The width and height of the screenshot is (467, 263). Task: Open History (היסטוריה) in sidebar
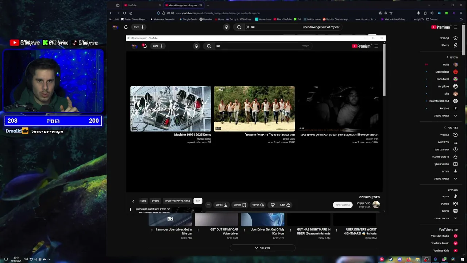click(x=448, y=135)
